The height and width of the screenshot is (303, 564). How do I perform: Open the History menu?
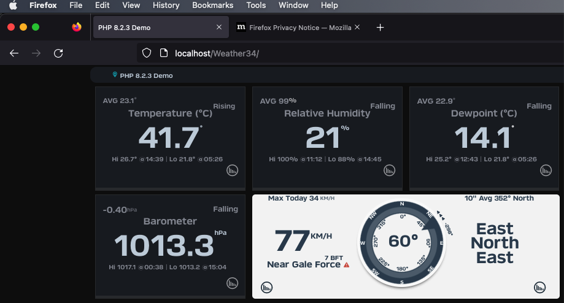(166, 6)
